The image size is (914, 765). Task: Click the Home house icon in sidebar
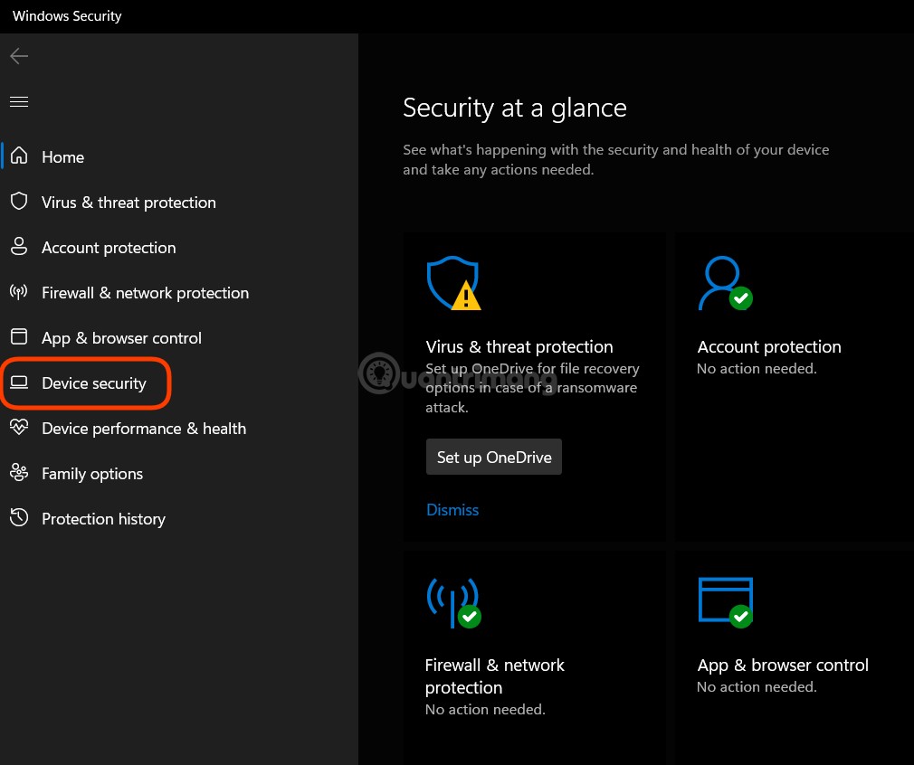19,156
